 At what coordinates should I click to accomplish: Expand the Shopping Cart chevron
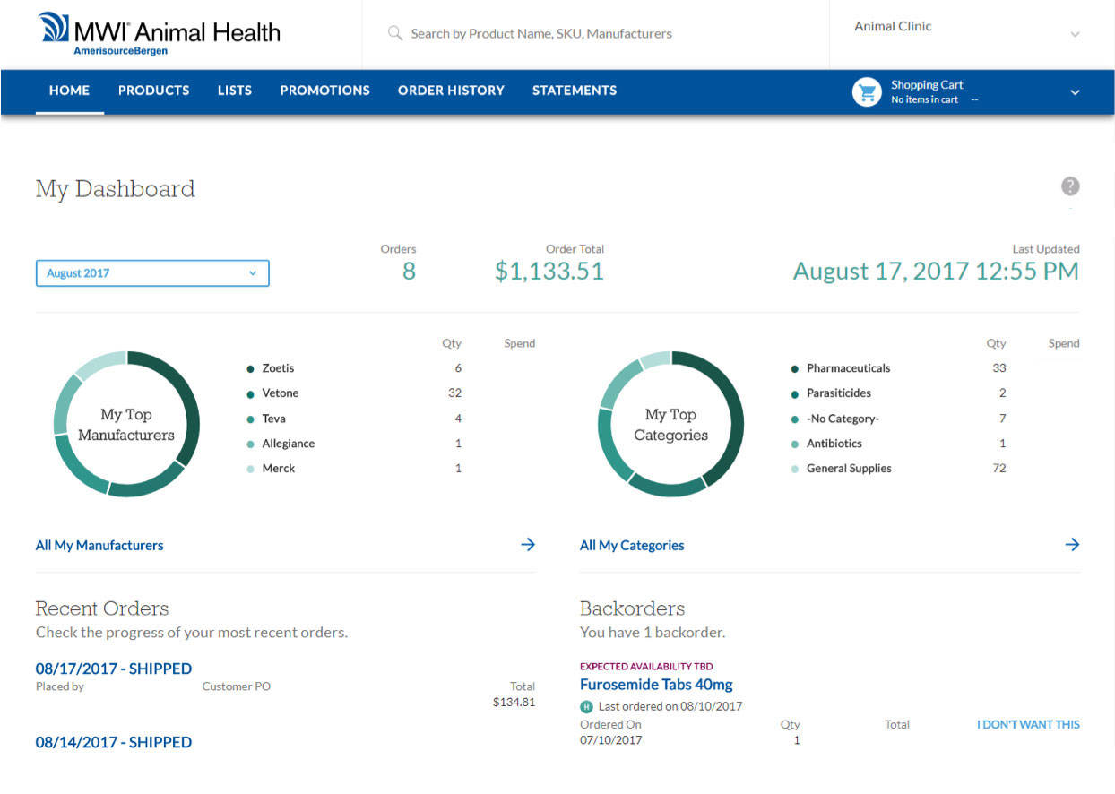[1074, 91]
